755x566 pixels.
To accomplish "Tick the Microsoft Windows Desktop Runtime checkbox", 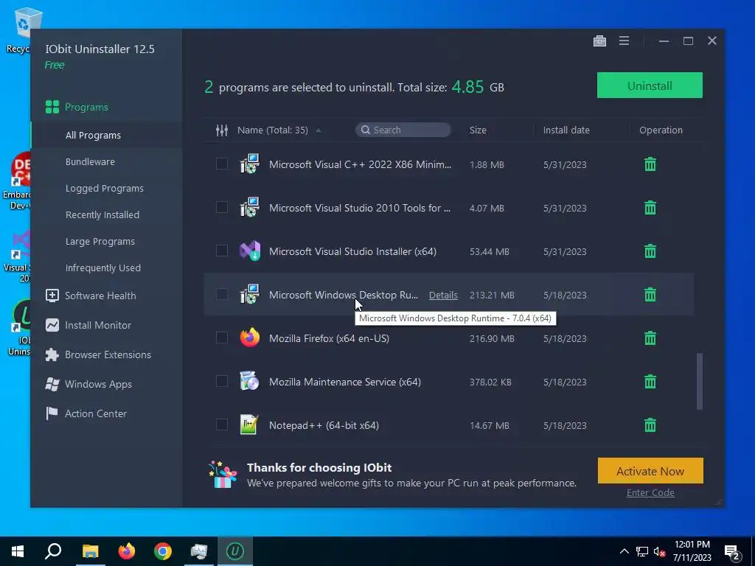I will [221, 294].
